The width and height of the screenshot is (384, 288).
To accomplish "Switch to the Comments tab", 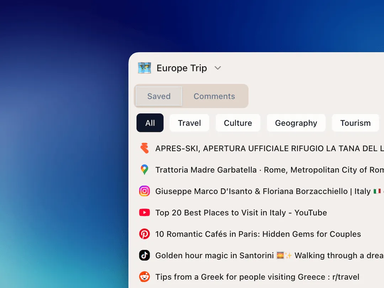I will 214,96.
